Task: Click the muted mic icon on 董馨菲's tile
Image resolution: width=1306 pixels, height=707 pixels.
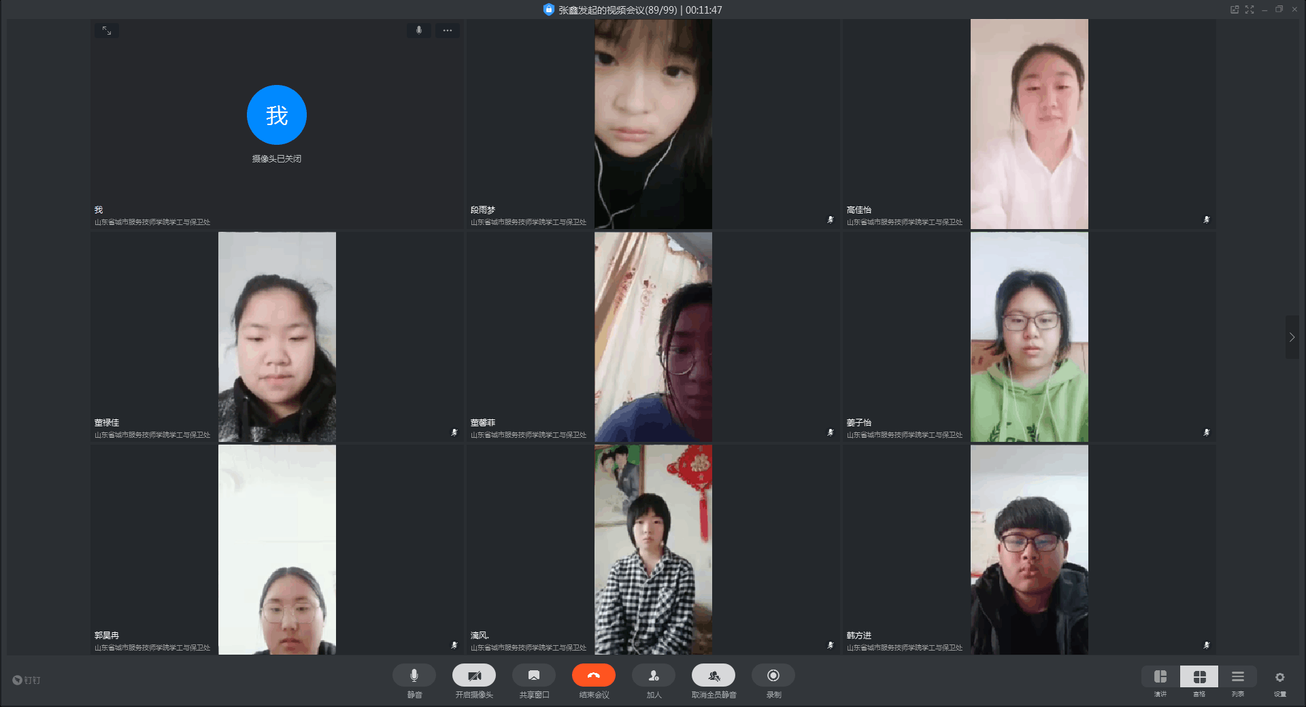Action: (x=831, y=432)
